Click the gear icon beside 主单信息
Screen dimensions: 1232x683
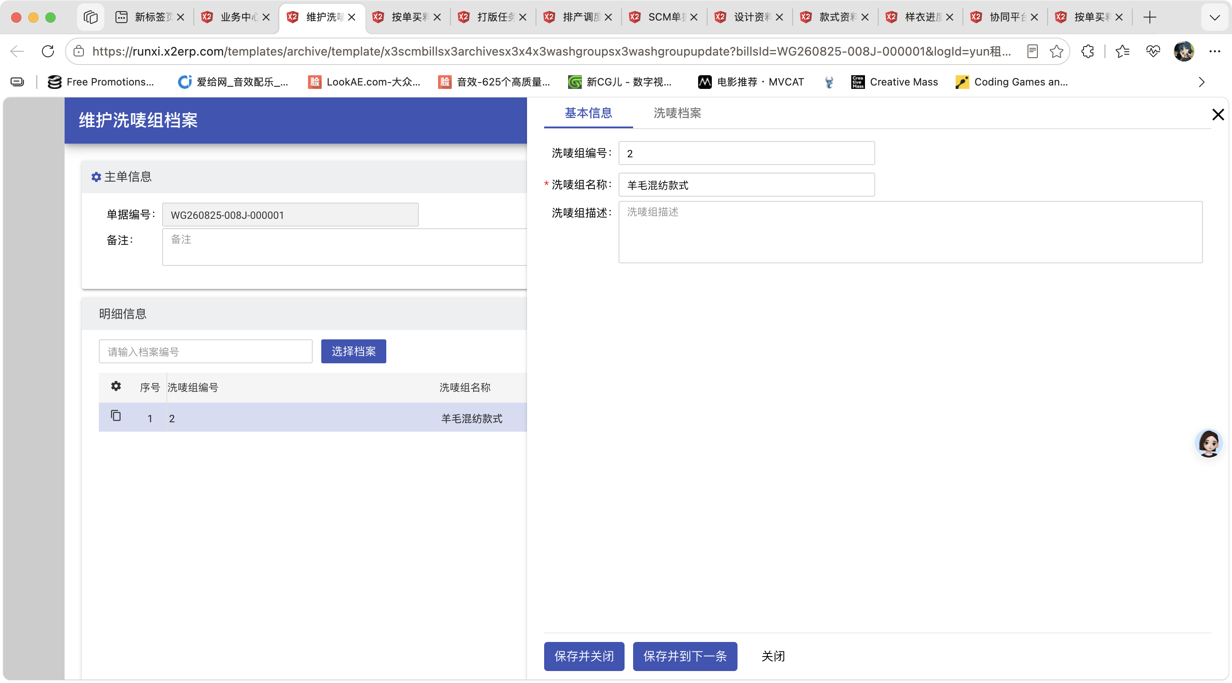point(96,177)
